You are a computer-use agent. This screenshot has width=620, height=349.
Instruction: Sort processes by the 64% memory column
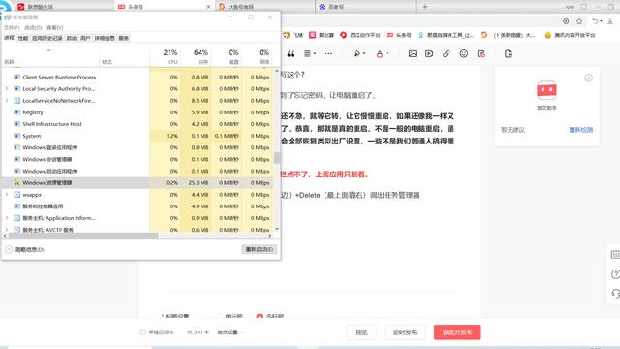point(196,56)
